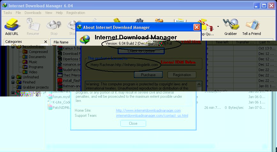Click the Add URL toolbar icon
Image resolution: width=277 pixels, height=152 pixels.
click(12, 27)
